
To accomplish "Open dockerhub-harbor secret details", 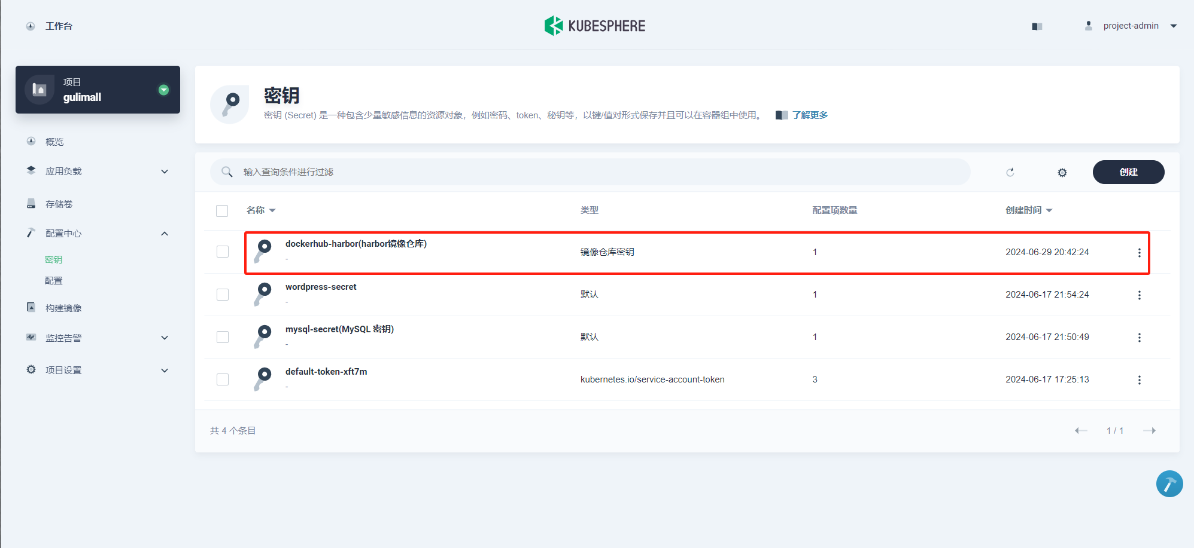I will point(356,244).
